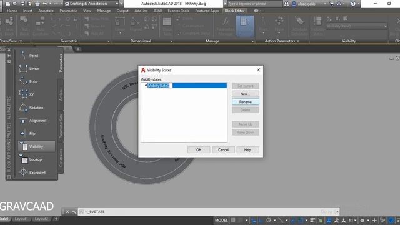Expand the Action Parameters panel dropdown
The height and width of the screenshot is (225, 400).
[298, 41]
